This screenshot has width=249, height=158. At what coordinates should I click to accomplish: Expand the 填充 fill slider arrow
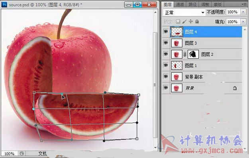(243, 22)
